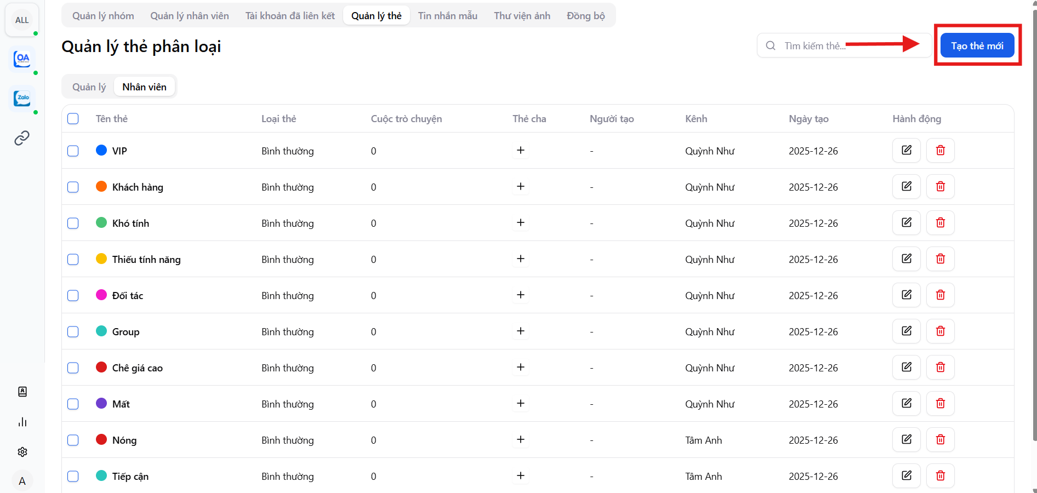Click the contacts book icon in sidebar
This screenshot has height=493, width=1037.
tap(22, 392)
